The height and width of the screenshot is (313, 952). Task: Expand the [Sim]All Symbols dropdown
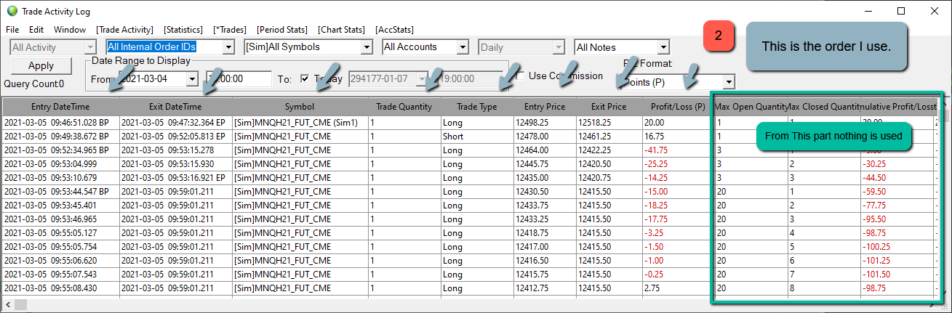pos(308,47)
